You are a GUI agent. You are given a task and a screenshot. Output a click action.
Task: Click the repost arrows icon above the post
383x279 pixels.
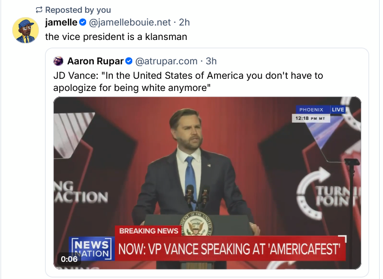(39, 10)
